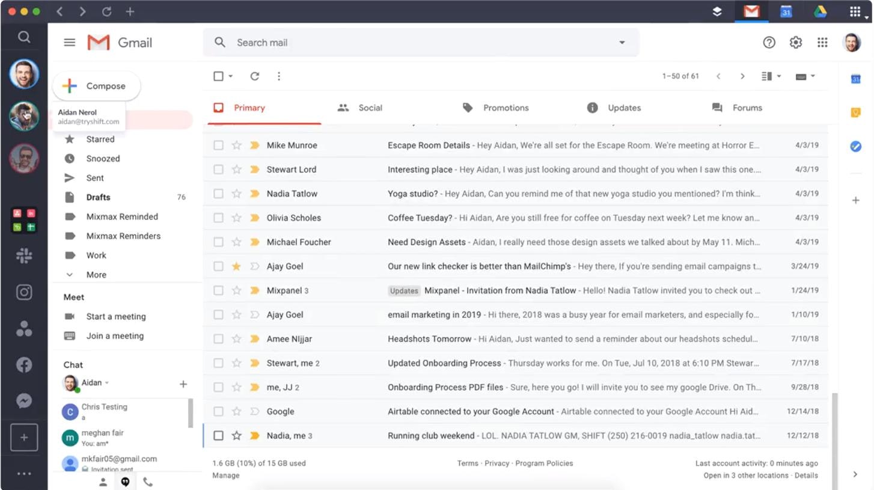
Task: Start a new chat with plus icon
Action: pos(183,384)
